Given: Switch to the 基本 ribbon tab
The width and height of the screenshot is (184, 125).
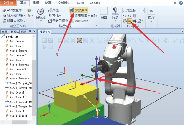Looking at the screenshot, I should [23, 3].
